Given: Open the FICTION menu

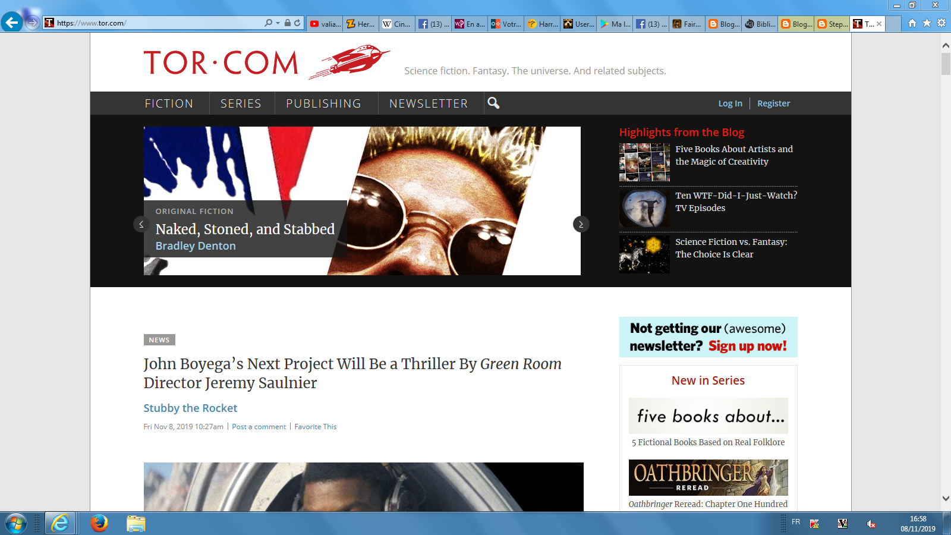Looking at the screenshot, I should (x=169, y=103).
